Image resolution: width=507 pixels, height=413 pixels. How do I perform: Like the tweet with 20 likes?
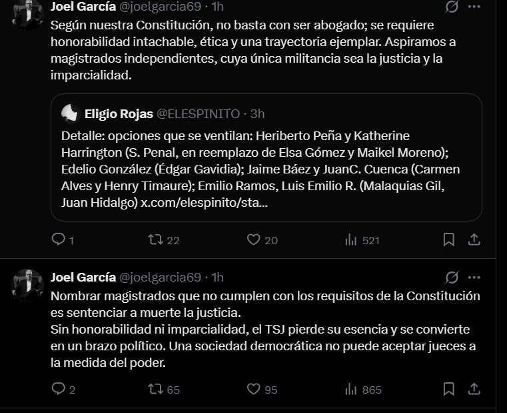253,240
